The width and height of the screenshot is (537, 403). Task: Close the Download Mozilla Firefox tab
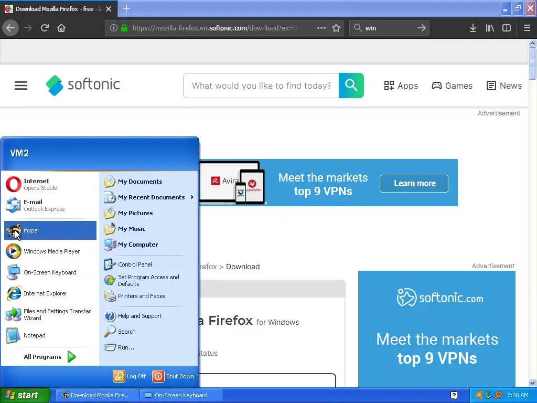click(109, 9)
